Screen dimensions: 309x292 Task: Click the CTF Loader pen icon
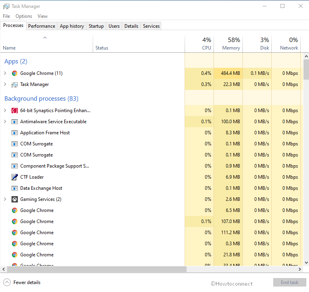click(15, 177)
